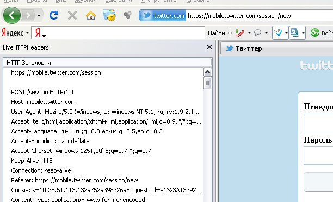Image resolution: width=333 pixels, height=202 pixels.
Task: Click the green key login icon
Action: 314,33
